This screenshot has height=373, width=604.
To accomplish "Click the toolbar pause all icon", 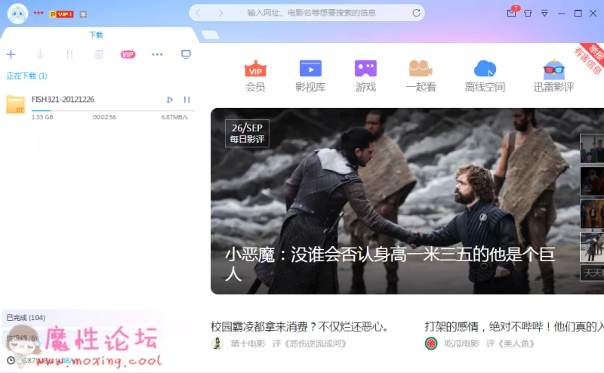I will click(69, 54).
